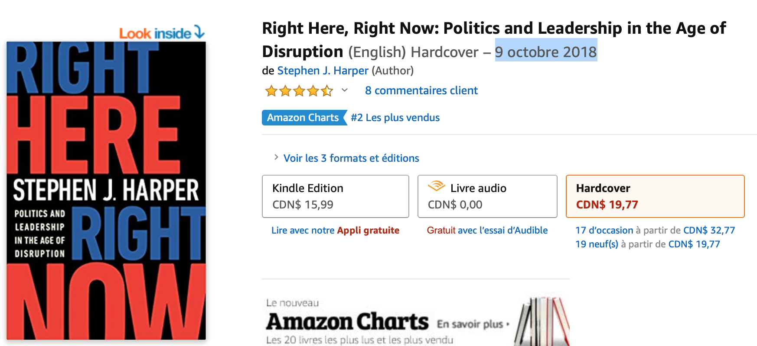
Task: Expand the star rating dropdown chevron
Action: pyautogui.click(x=345, y=90)
